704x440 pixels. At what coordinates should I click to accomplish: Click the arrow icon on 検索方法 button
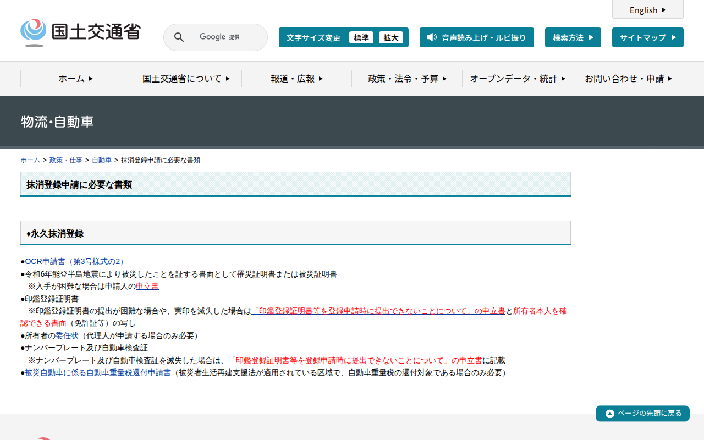591,37
